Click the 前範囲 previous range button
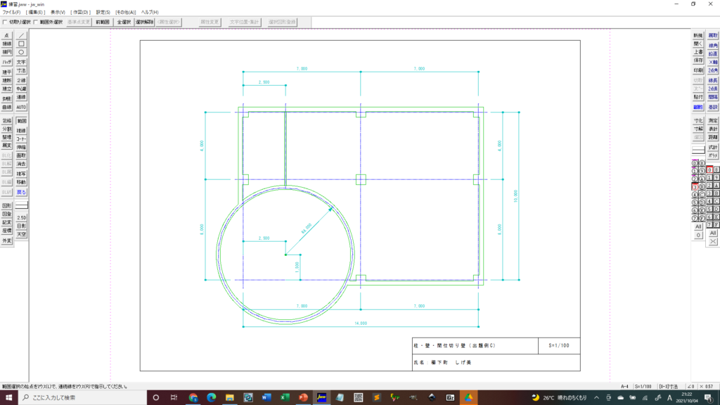Viewport: 720px width, 405px height. (x=103, y=22)
